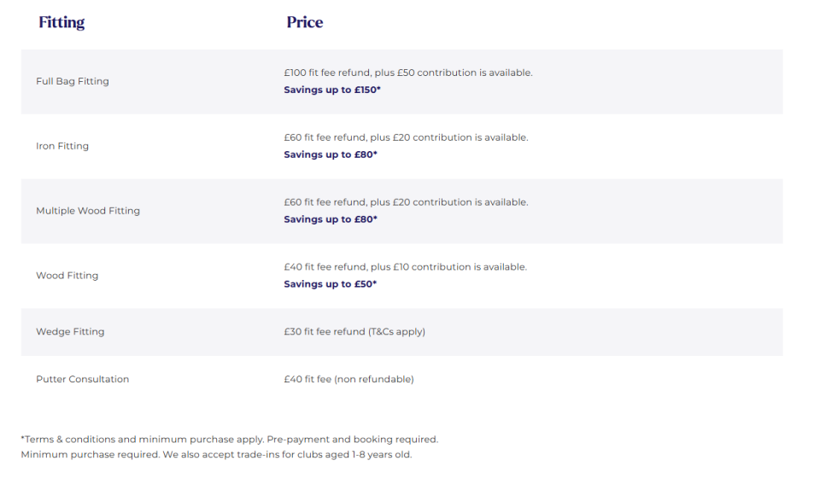Image resolution: width=820 pixels, height=478 pixels.
Task: Select the Wedge Fitting row label
Action: pyautogui.click(x=70, y=332)
